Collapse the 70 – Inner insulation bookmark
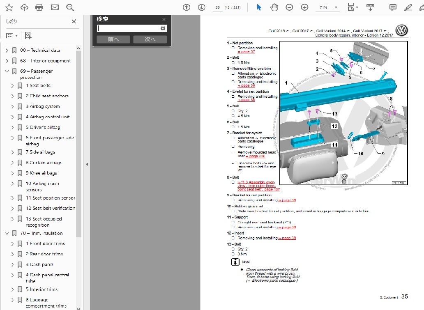 click(x=7, y=233)
